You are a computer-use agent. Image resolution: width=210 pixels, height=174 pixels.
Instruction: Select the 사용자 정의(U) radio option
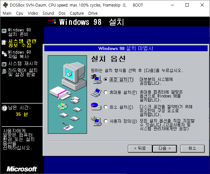106,121
